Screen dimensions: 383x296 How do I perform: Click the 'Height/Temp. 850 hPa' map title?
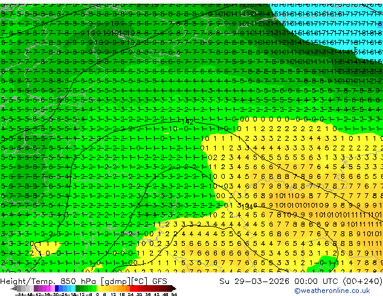coord(49,282)
